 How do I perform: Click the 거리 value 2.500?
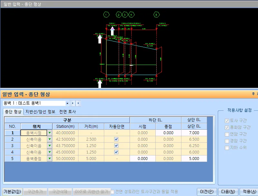(x=91, y=139)
